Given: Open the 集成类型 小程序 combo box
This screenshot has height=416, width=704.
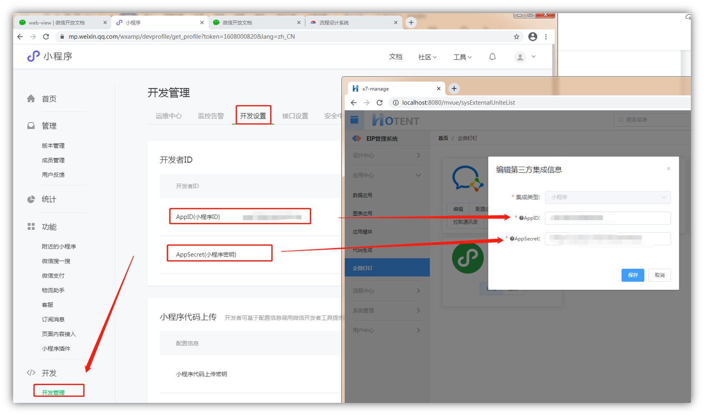Looking at the screenshot, I should 608,197.
